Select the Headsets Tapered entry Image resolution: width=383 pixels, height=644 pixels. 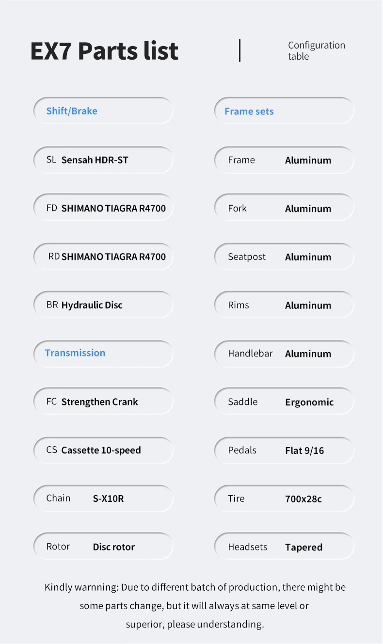284,546
